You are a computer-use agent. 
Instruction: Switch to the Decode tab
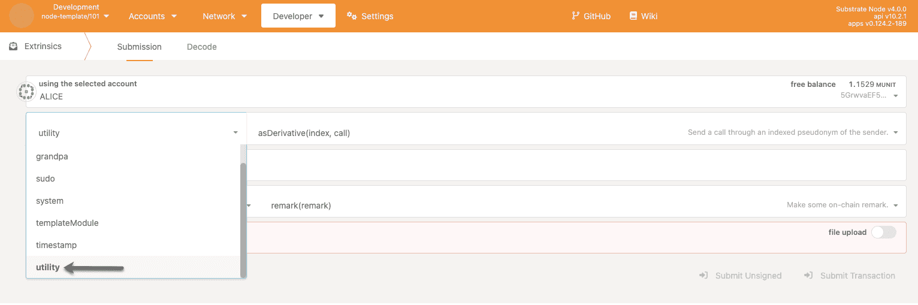201,47
